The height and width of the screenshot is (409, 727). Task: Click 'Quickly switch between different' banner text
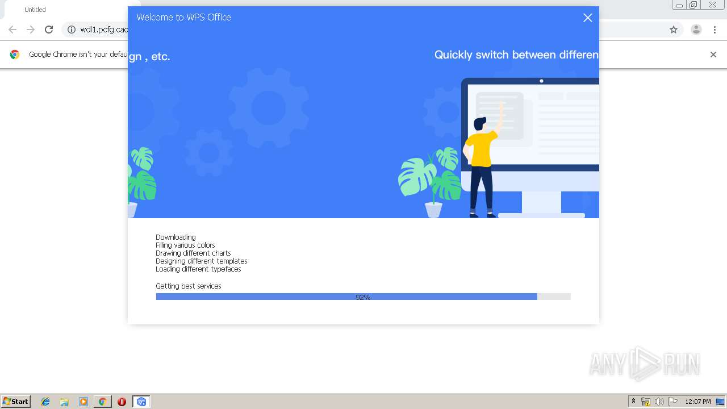click(x=516, y=55)
